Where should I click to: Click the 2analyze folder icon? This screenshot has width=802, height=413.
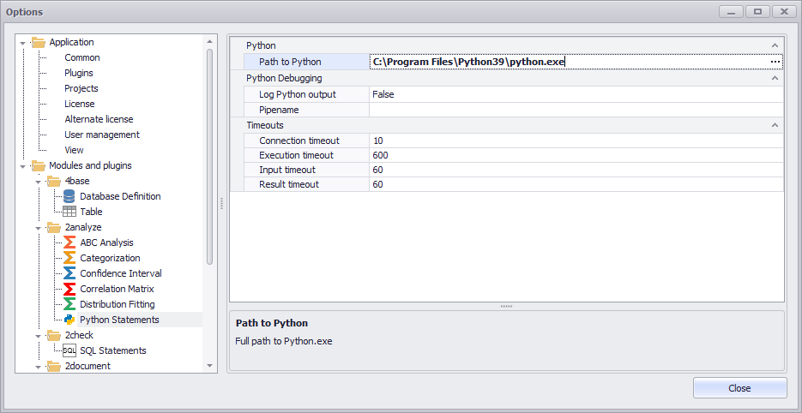click(x=54, y=227)
